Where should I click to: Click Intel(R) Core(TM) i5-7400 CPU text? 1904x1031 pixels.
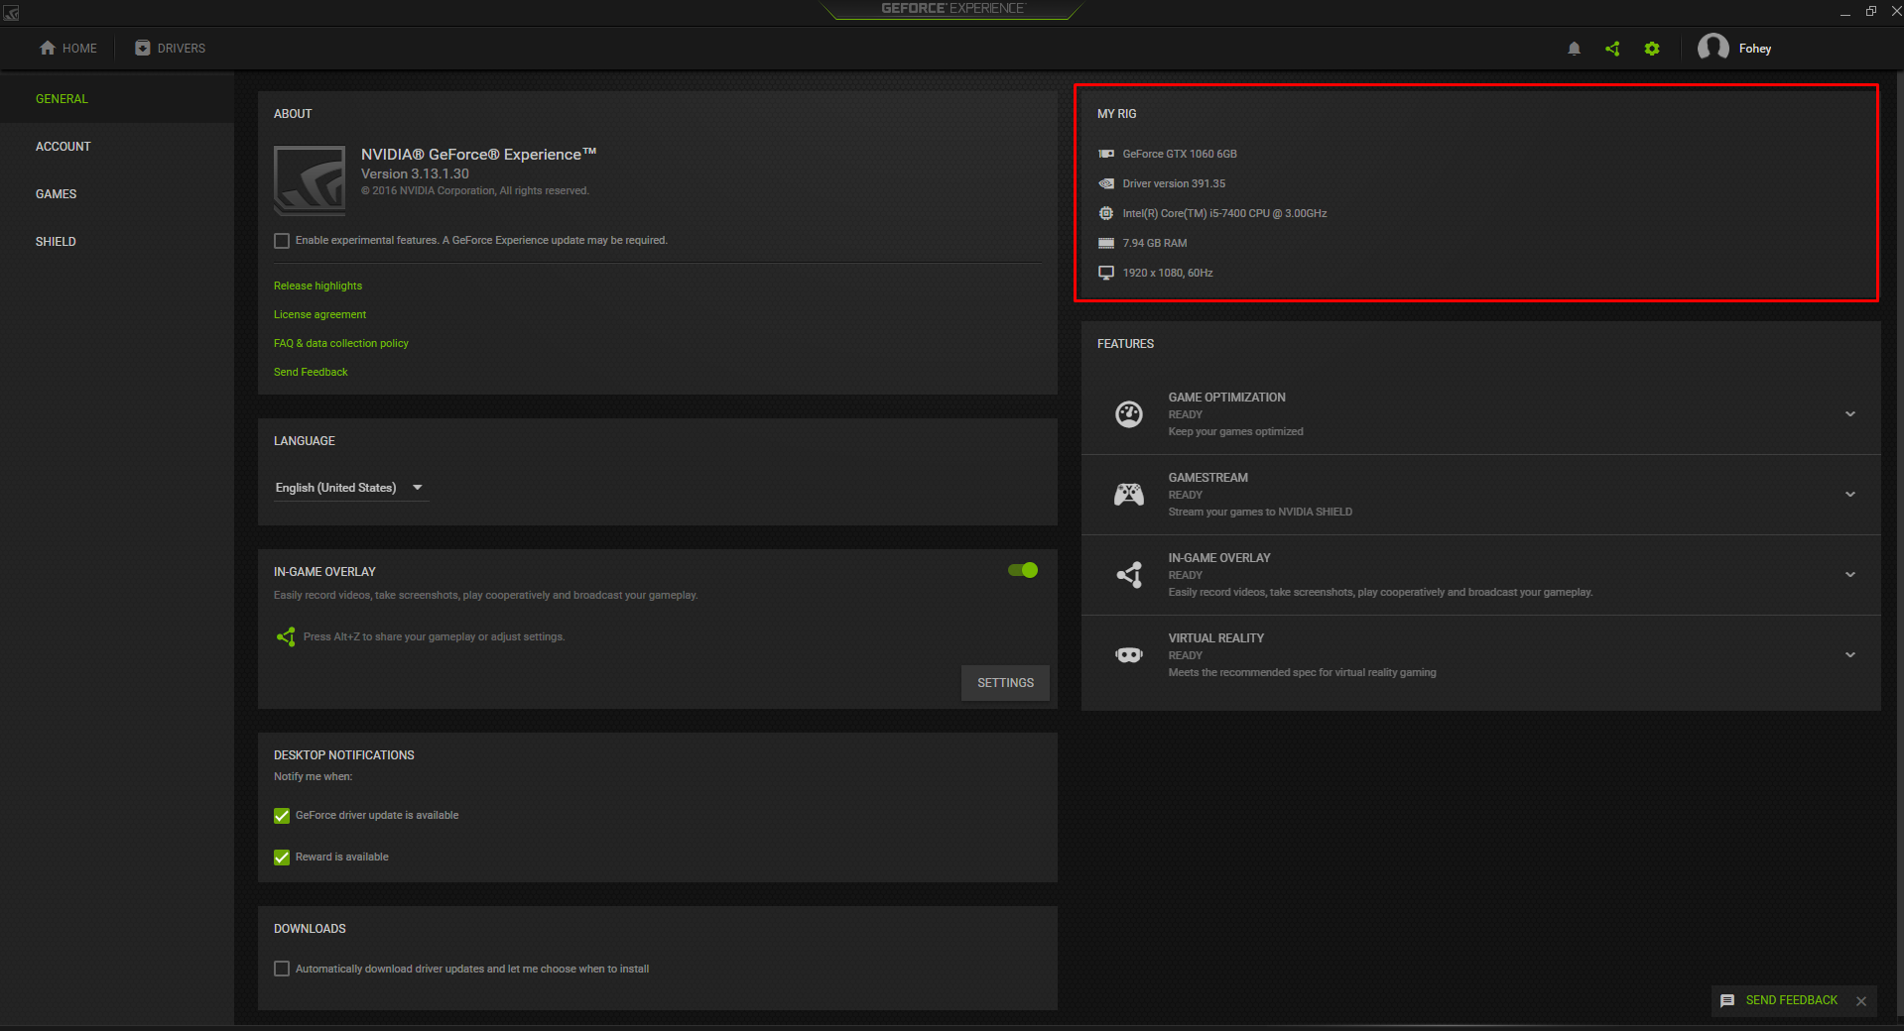click(x=1224, y=213)
